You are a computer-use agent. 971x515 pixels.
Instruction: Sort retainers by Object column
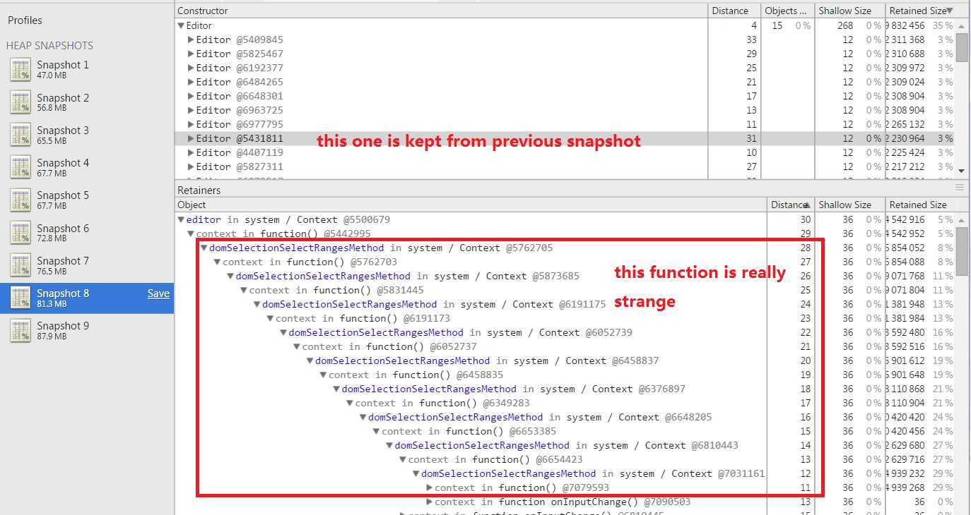471,205
